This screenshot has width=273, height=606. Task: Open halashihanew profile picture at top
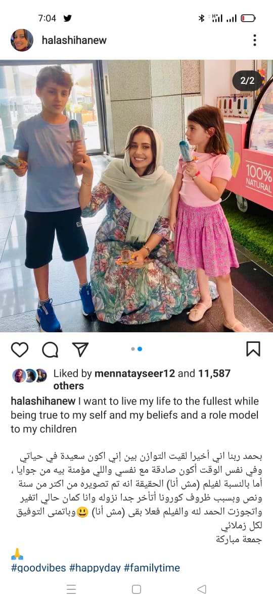coord(22,40)
